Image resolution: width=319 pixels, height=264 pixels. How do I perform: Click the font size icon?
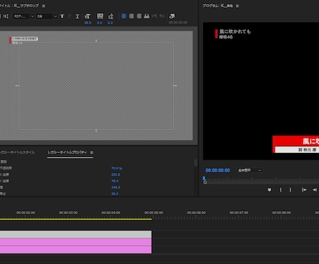pos(87,16)
